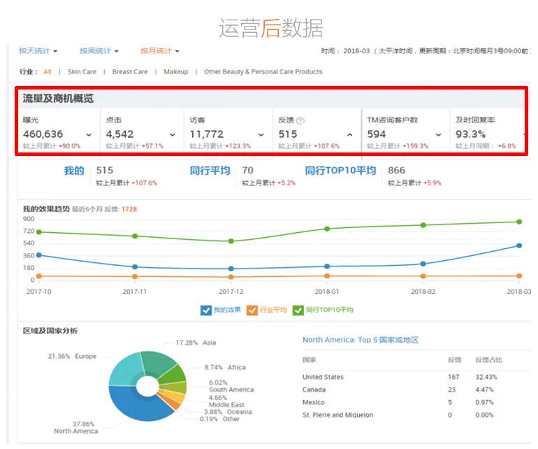This screenshot has width=538, height=449.
Task: Select the Breast Care industry filter
Action: coord(130,71)
